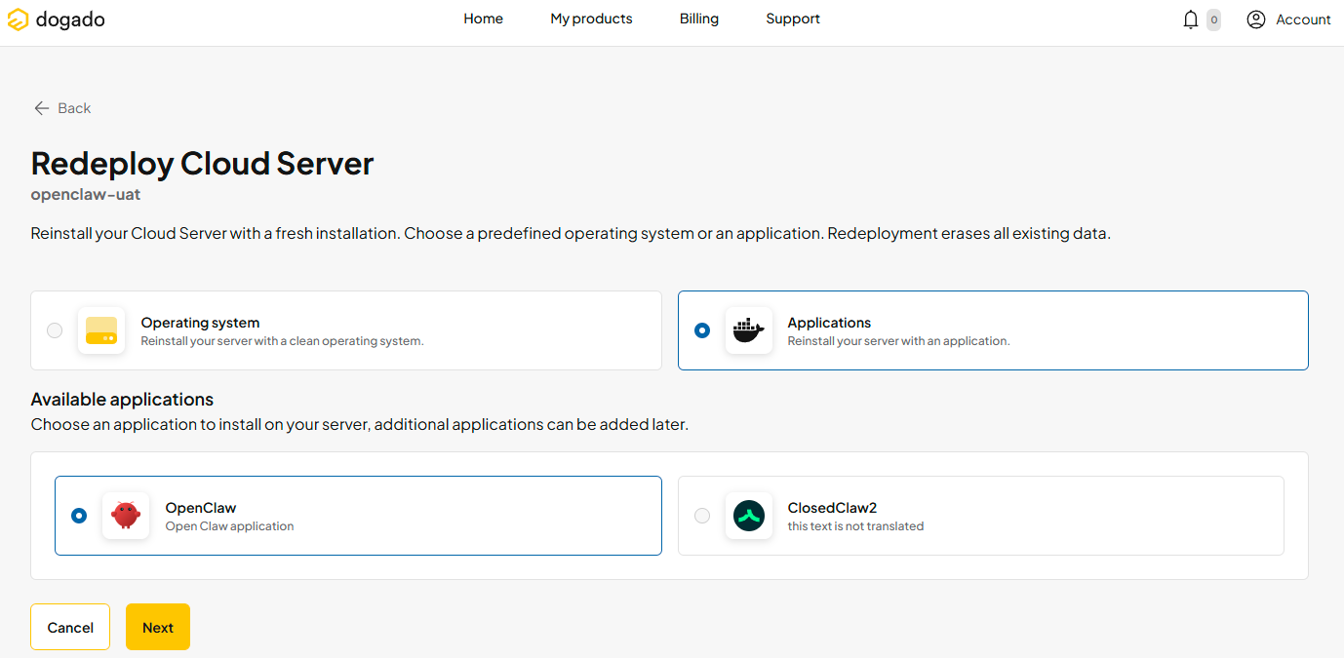1344x658 pixels.
Task: Go Back to previous page
Action: pos(62,108)
